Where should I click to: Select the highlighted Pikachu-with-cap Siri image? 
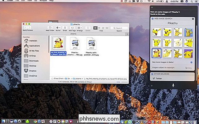[x=157, y=53]
